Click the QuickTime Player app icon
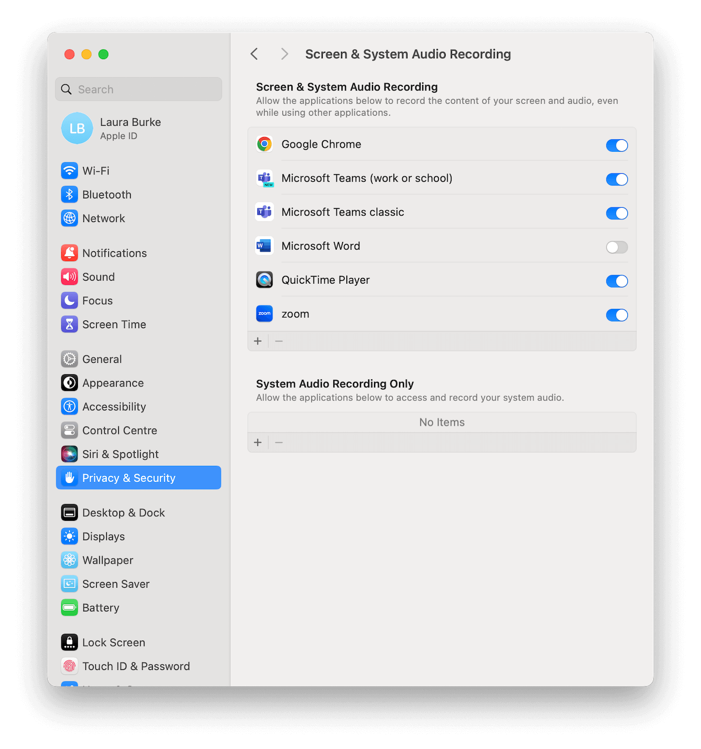Screen dimensions: 701x749 click(x=265, y=280)
